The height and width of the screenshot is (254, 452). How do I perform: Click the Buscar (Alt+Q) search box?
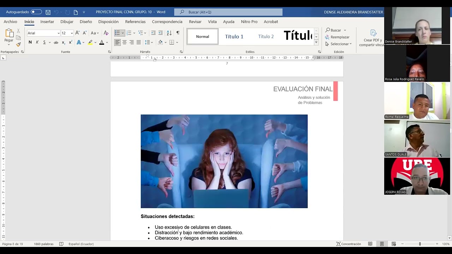tap(228, 12)
